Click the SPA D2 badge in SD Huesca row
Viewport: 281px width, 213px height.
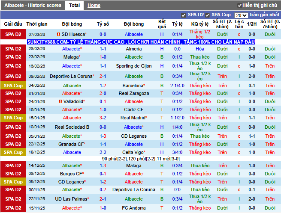pyautogui.click(x=12, y=34)
